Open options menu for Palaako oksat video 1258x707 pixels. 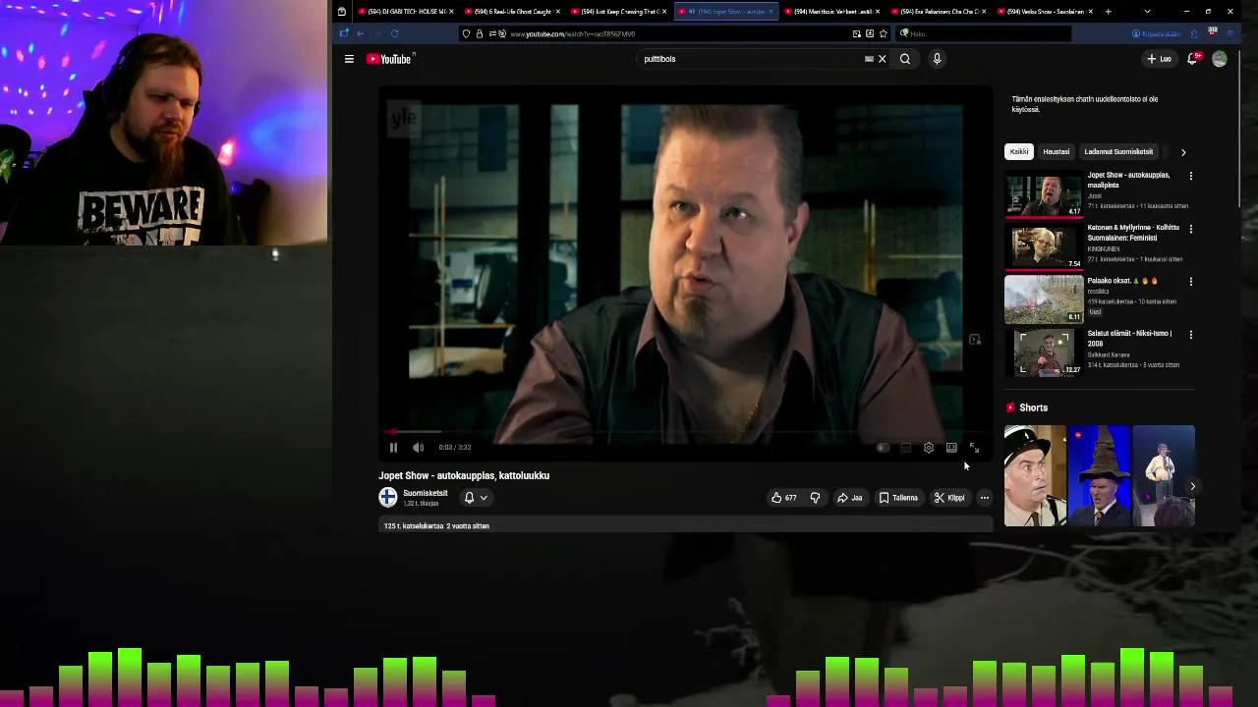[x=1191, y=282]
